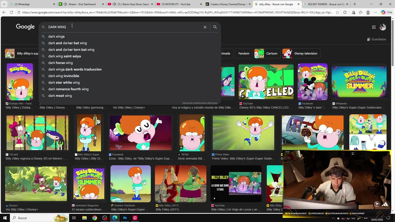The height and width of the screenshot is (222, 395).
Task: Open the Wikipedia Super-Duper Subterranean Summer image
Action: 359,82
